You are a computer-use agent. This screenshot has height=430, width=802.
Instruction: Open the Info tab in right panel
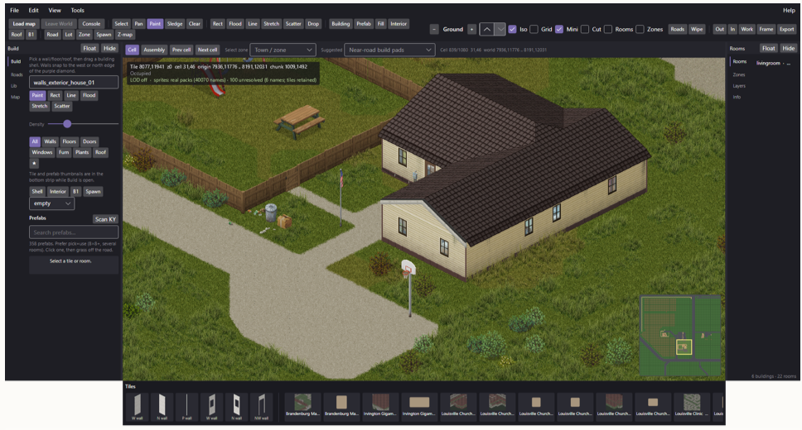point(737,97)
